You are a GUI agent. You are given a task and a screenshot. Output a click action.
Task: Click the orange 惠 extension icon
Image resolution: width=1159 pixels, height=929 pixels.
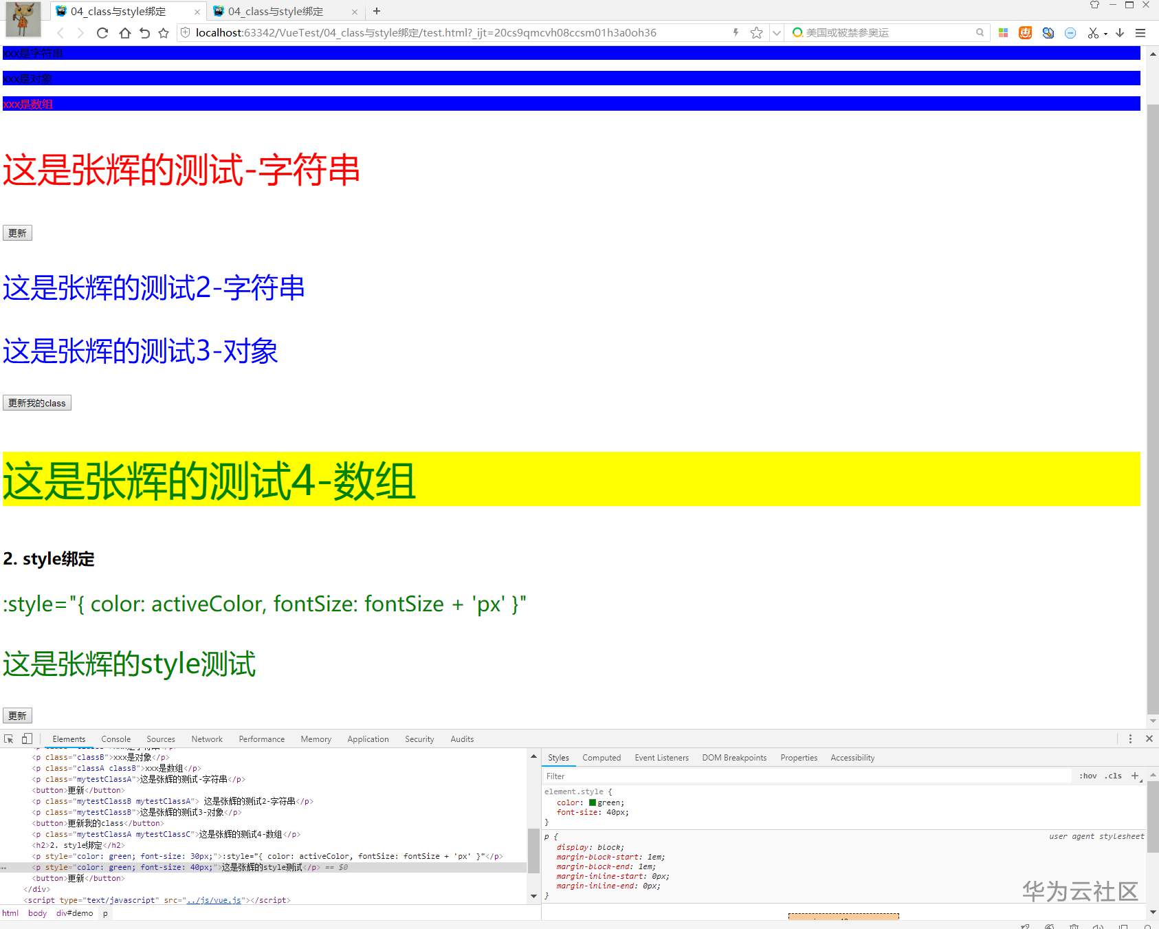point(1025,32)
